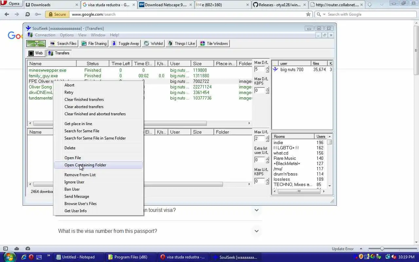The height and width of the screenshot is (262, 419).
Task: Switch to the Web tab in SoulSeek
Action: click(36, 53)
